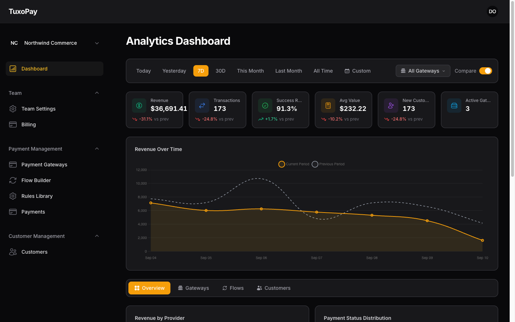Select the This Month range
Screen dimensions: 515x322
[x=250, y=71]
